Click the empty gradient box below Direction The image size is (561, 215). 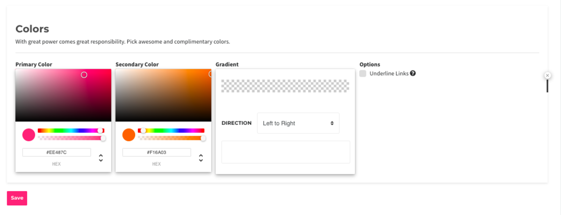coord(286,152)
